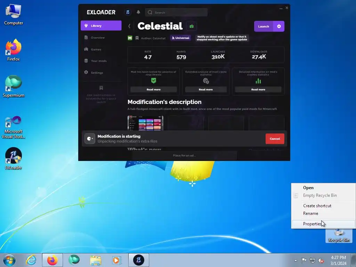The width and height of the screenshot is (356, 267).
Task: Open Windows Media Player from taskbar
Action: pyautogui.click(x=117, y=260)
